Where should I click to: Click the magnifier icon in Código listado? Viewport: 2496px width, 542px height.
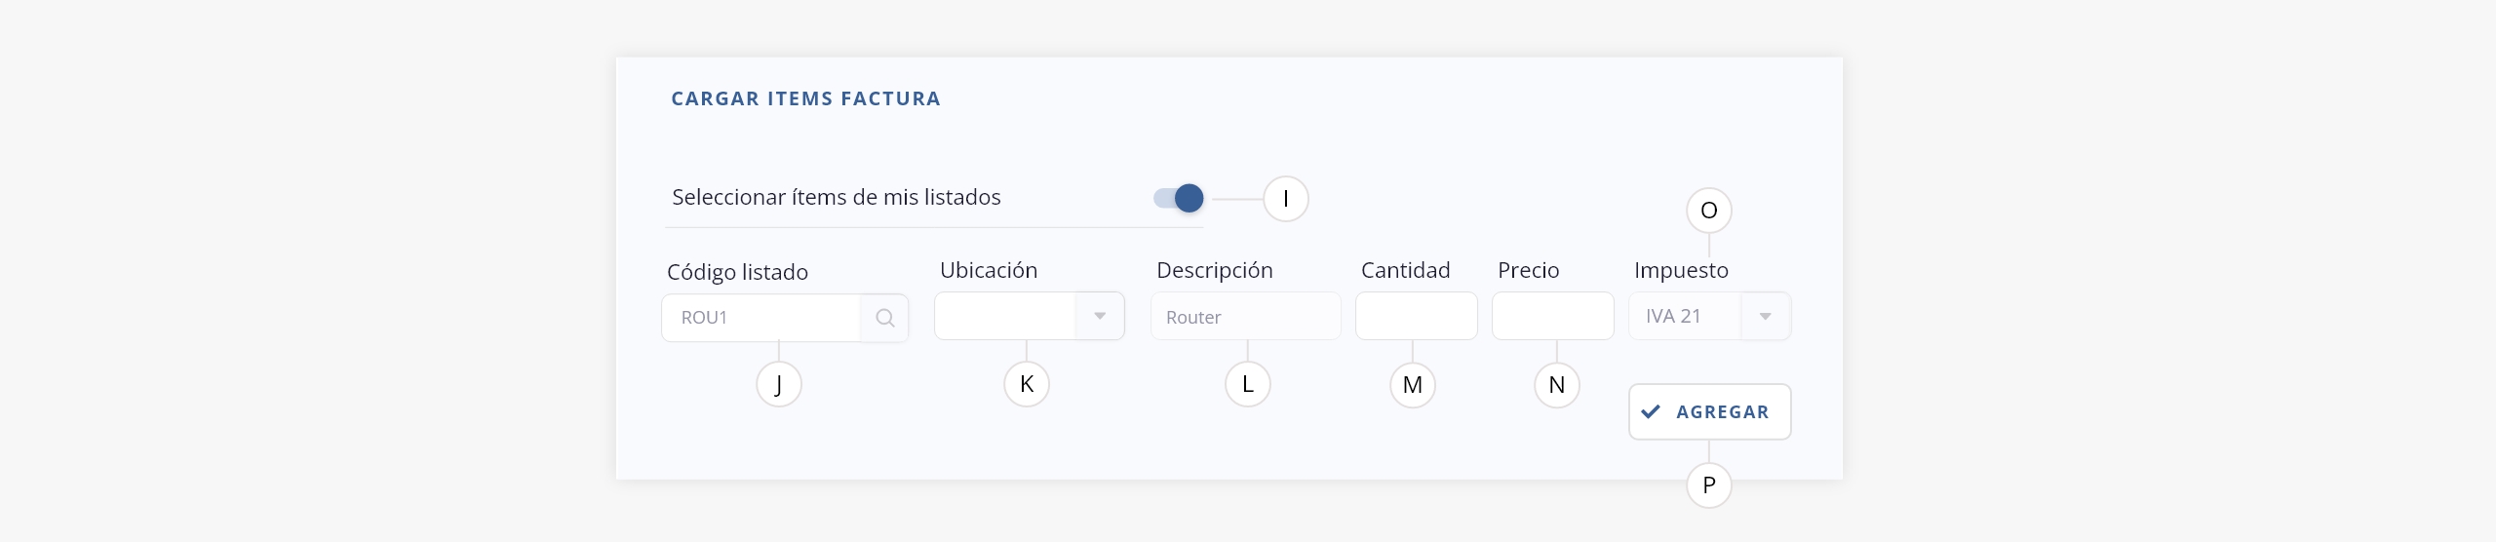[x=884, y=318]
